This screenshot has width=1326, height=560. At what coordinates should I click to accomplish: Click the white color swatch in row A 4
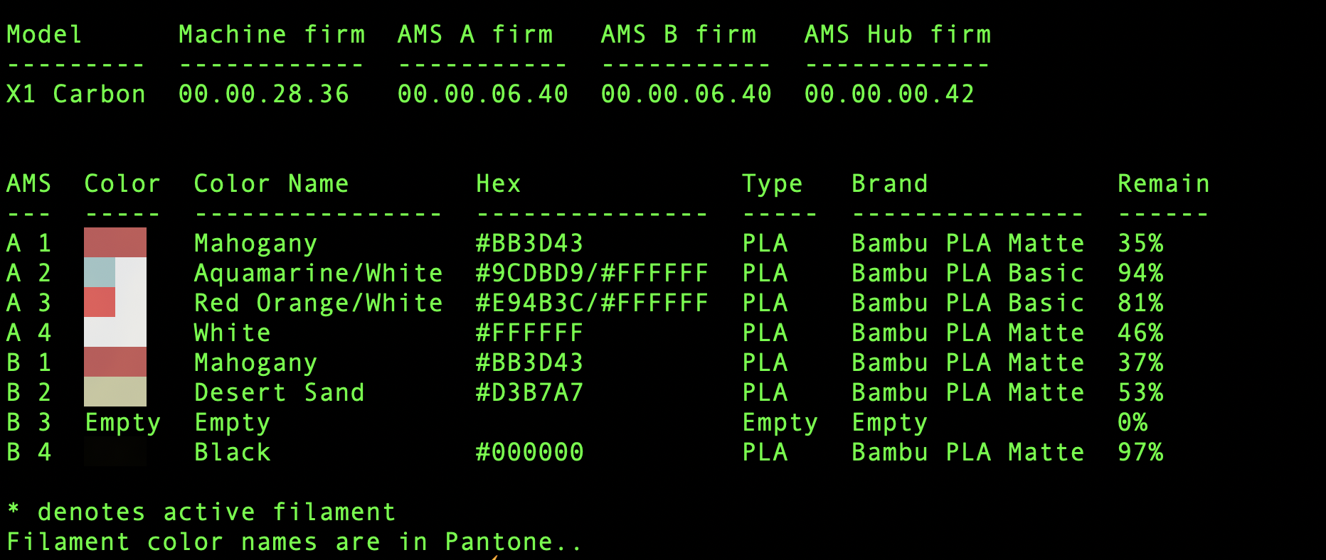pos(115,332)
